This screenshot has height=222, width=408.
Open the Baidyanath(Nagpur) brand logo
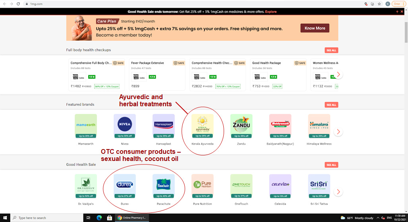click(x=280, y=126)
